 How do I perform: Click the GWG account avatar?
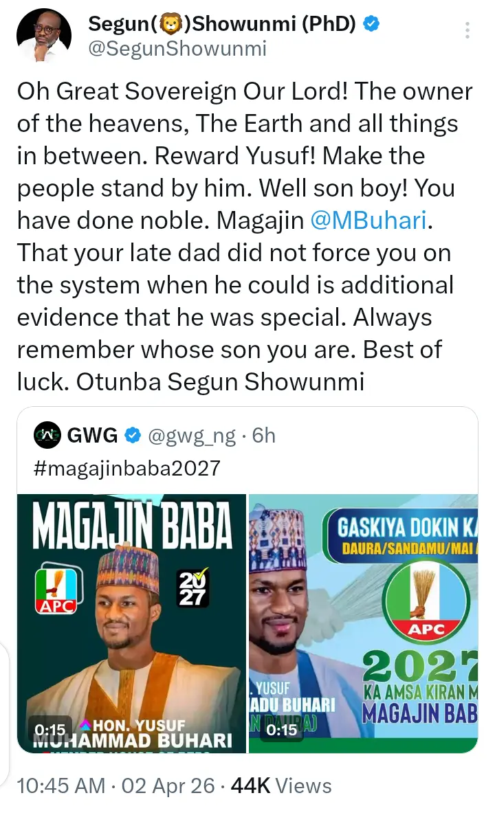[47, 435]
